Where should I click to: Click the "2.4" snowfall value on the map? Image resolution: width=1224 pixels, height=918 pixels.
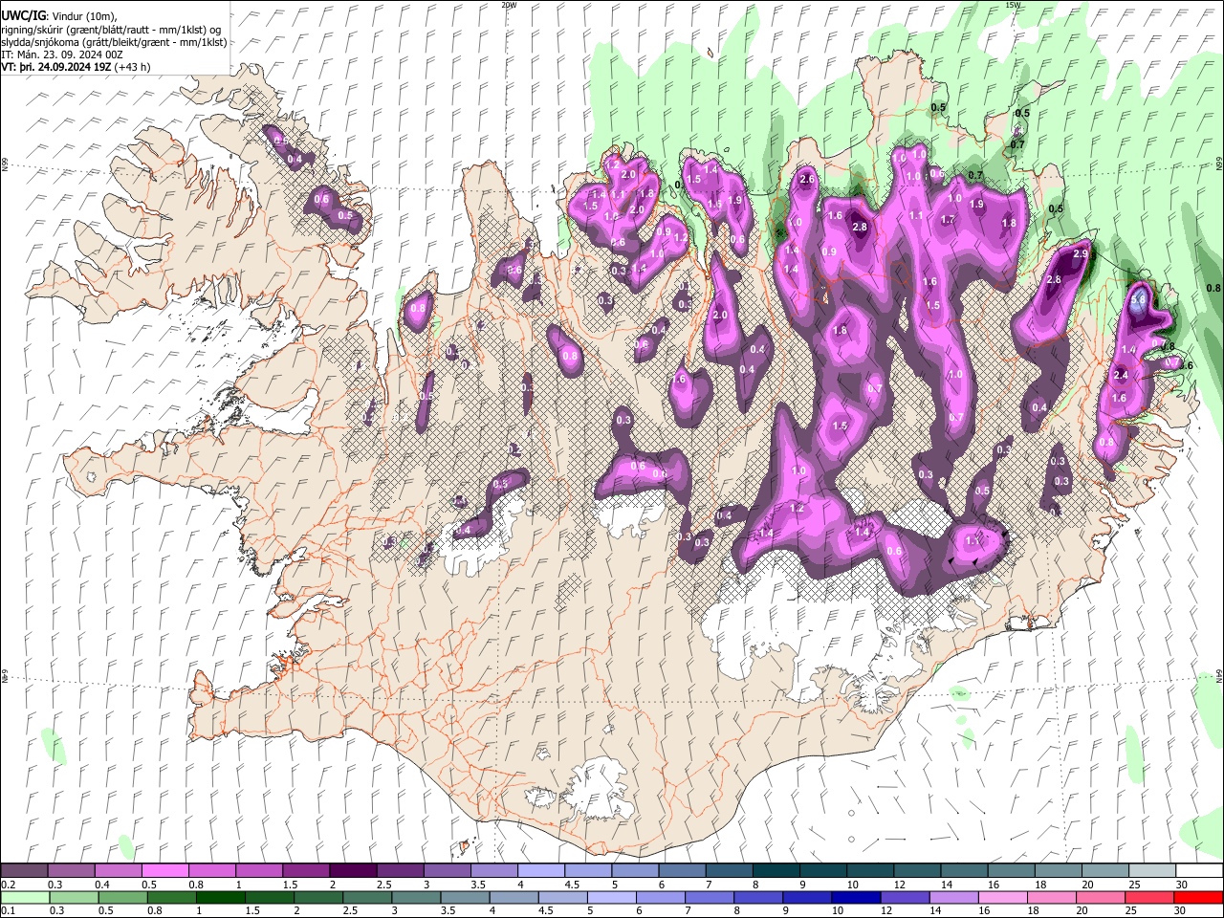click(x=1122, y=375)
